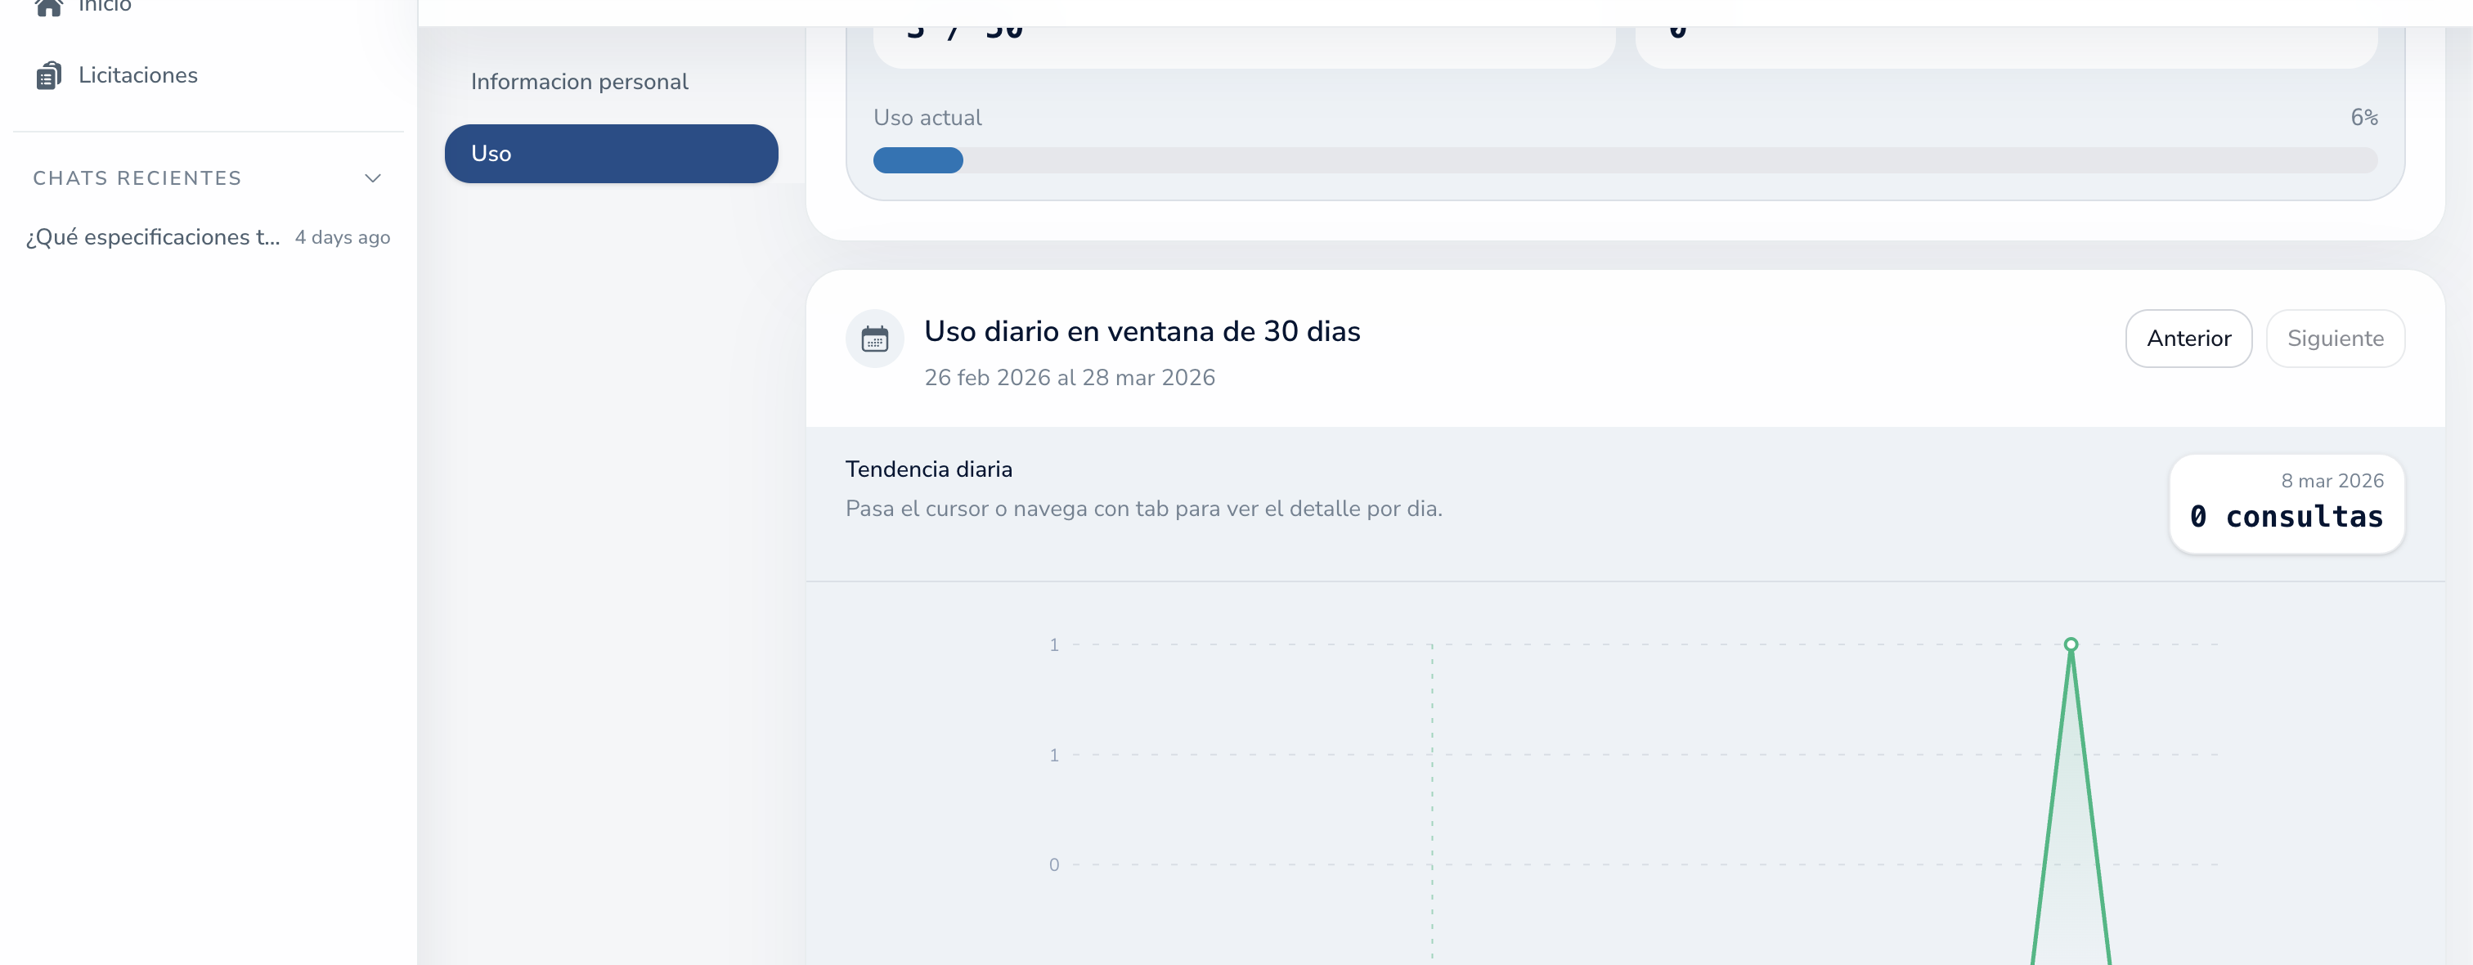Select the green peak data point on chart
The image size is (2473, 965).
click(x=2071, y=644)
